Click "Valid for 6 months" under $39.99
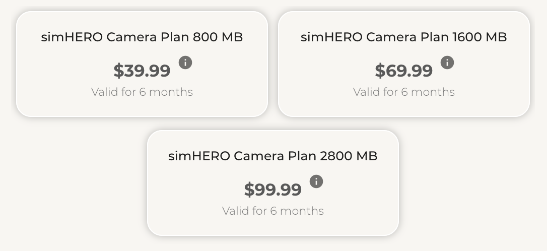The height and width of the screenshot is (251, 547). [x=142, y=92]
